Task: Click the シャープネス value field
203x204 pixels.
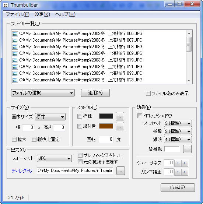Action: pos(169,163)
